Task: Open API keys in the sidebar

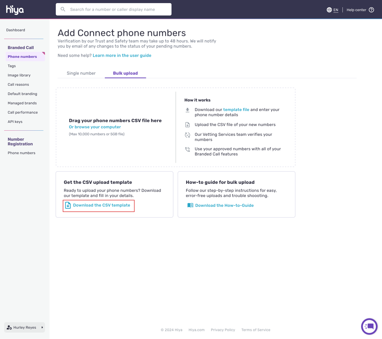Action: [15, 122]
